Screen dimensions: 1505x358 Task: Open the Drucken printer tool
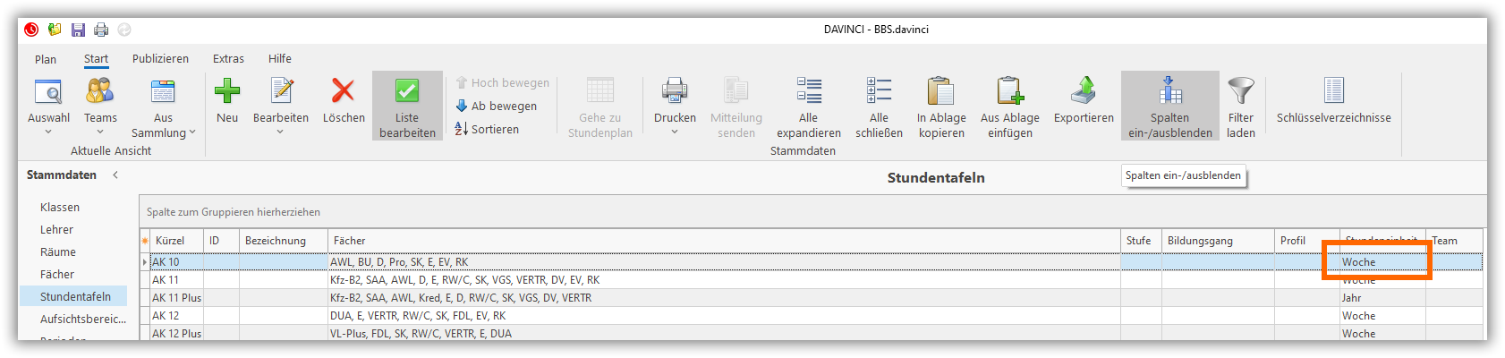pyautogui.click(x=675, y=91)
